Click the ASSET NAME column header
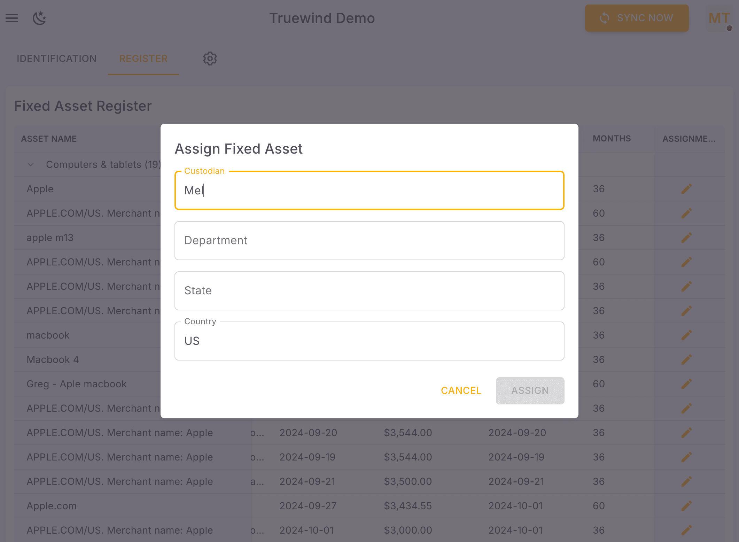739x542 pixels. coord(48,138)
